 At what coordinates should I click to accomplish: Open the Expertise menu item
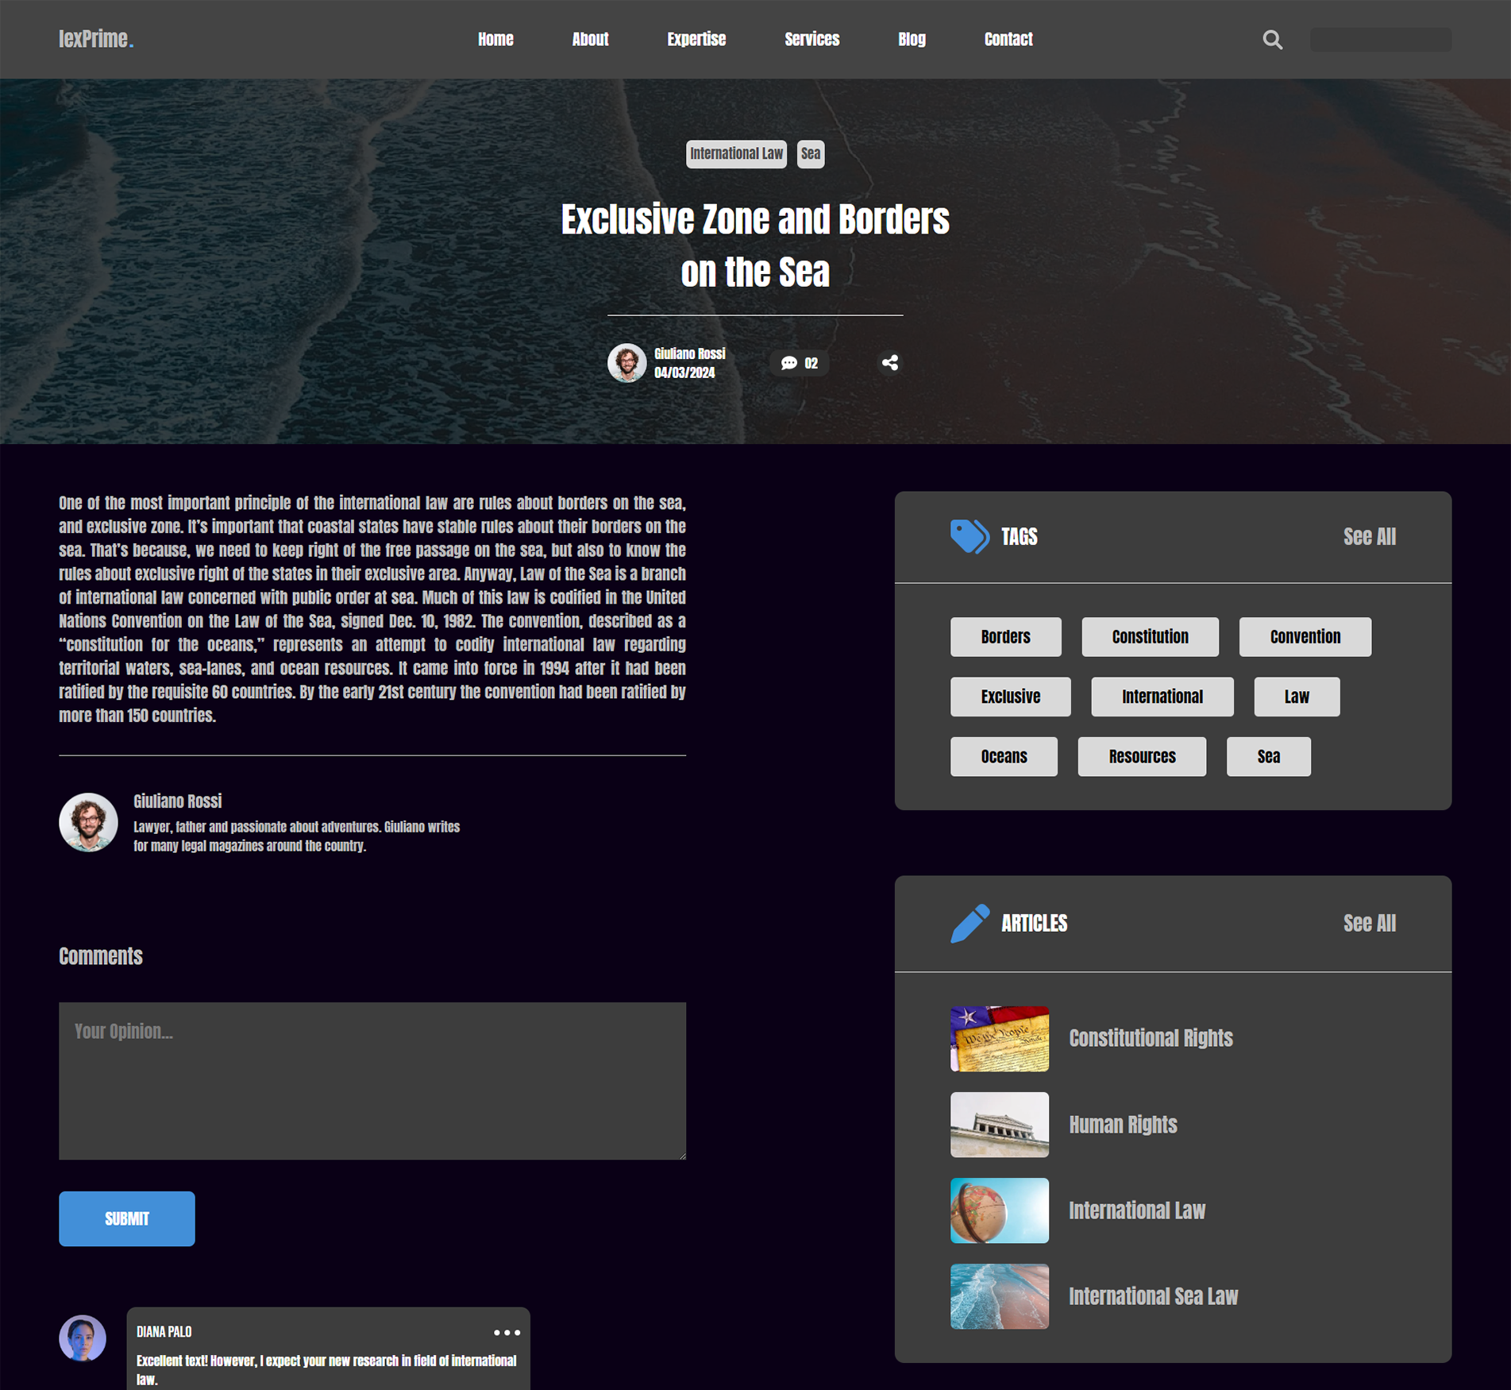point(696,40)
